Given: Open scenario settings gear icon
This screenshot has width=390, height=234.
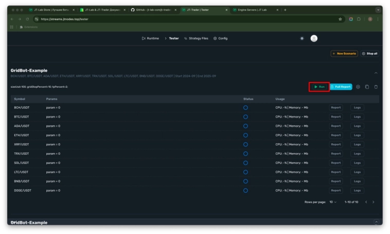Looking at the screenshot, I should pyautogui.click(x=358, y=87).
